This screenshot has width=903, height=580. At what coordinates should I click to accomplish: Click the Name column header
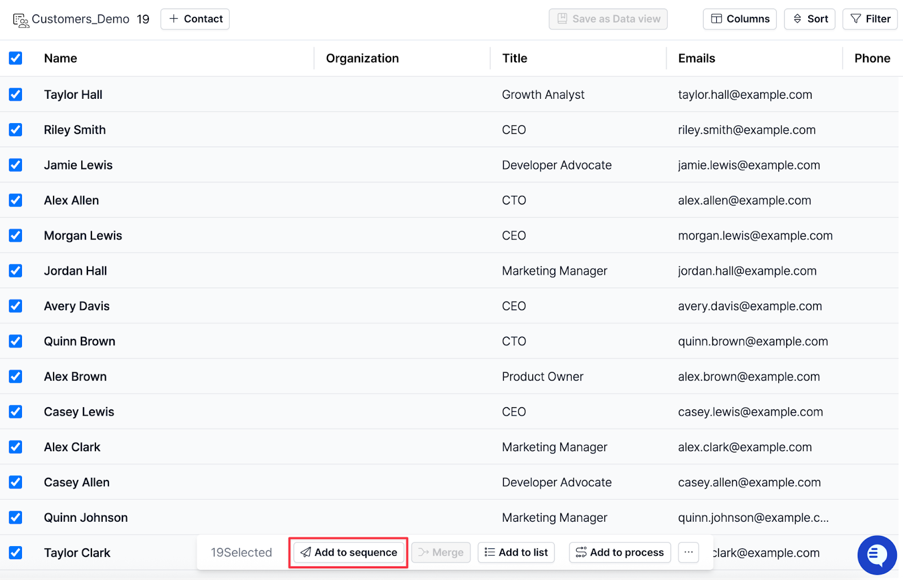pyautogui.click(x=60, y=58)
